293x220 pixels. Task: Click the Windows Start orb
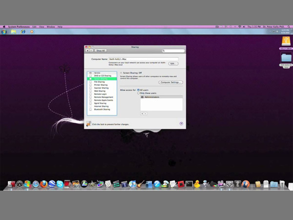(x=4, y=32)
